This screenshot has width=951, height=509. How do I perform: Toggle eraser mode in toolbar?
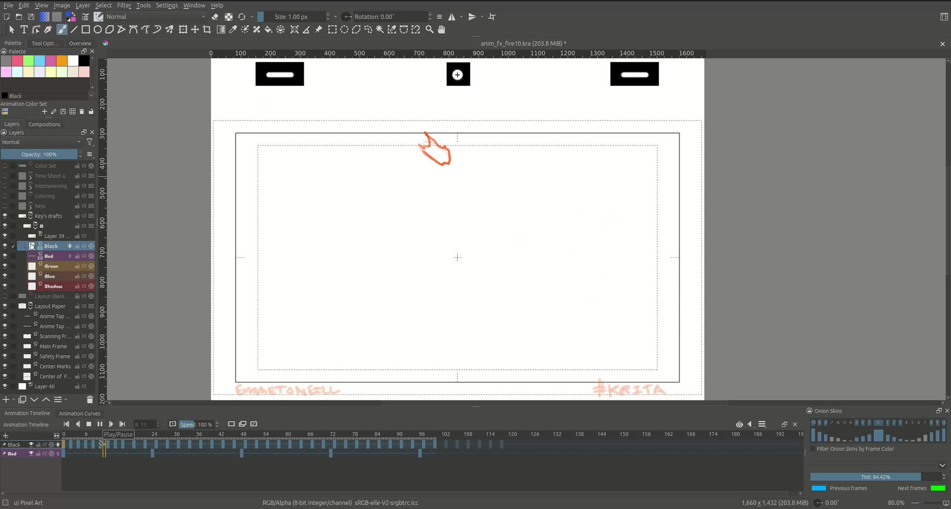pos(215,17)
